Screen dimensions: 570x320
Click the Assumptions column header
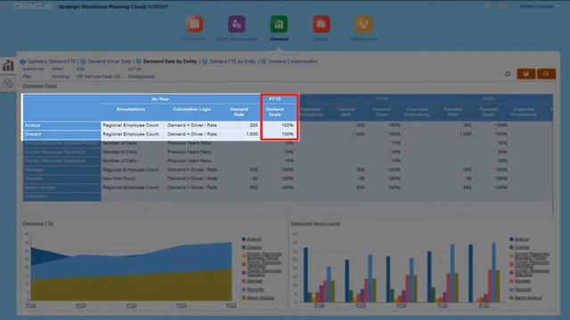click(x=131, y=109)
